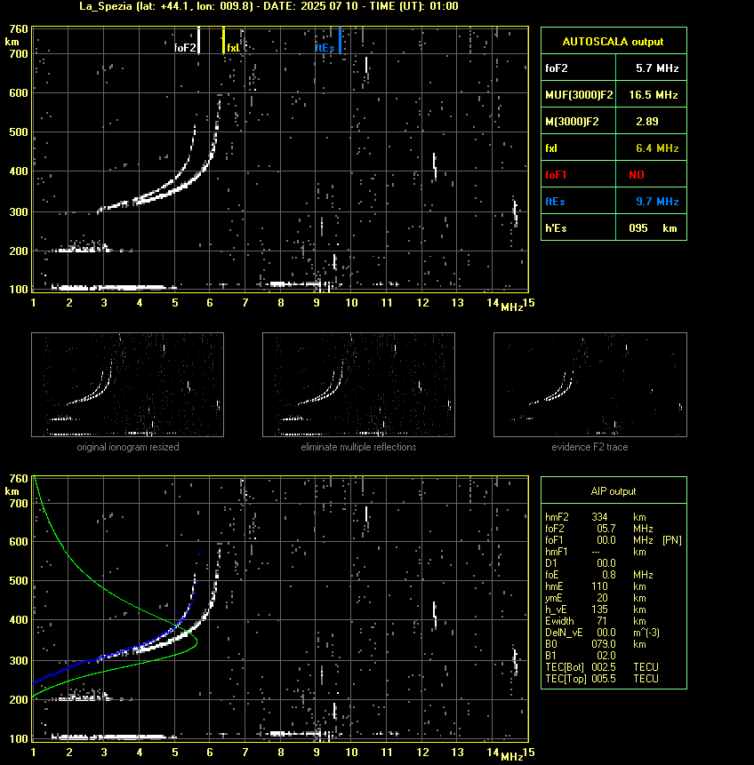Image resolution: width=754 pixels, height=765 pixels.
Task: Click the D1 row in AIP output
Action: [614, 563]
